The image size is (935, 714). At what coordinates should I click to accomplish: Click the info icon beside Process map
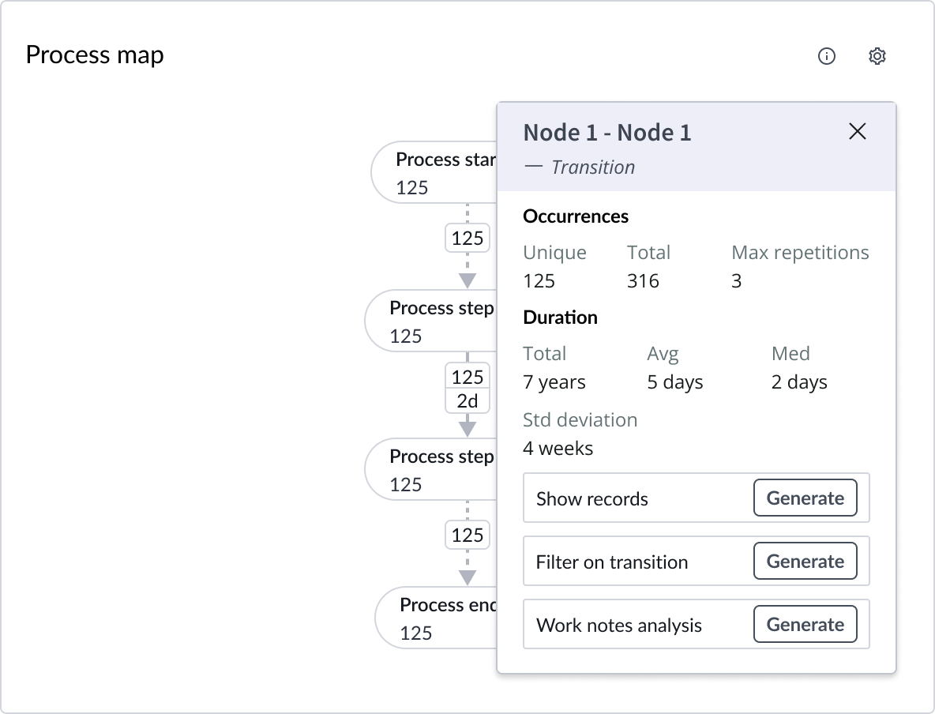click(x=826, y=56)
